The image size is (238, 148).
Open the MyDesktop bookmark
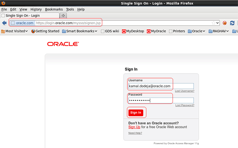click(x=133, y=31)
